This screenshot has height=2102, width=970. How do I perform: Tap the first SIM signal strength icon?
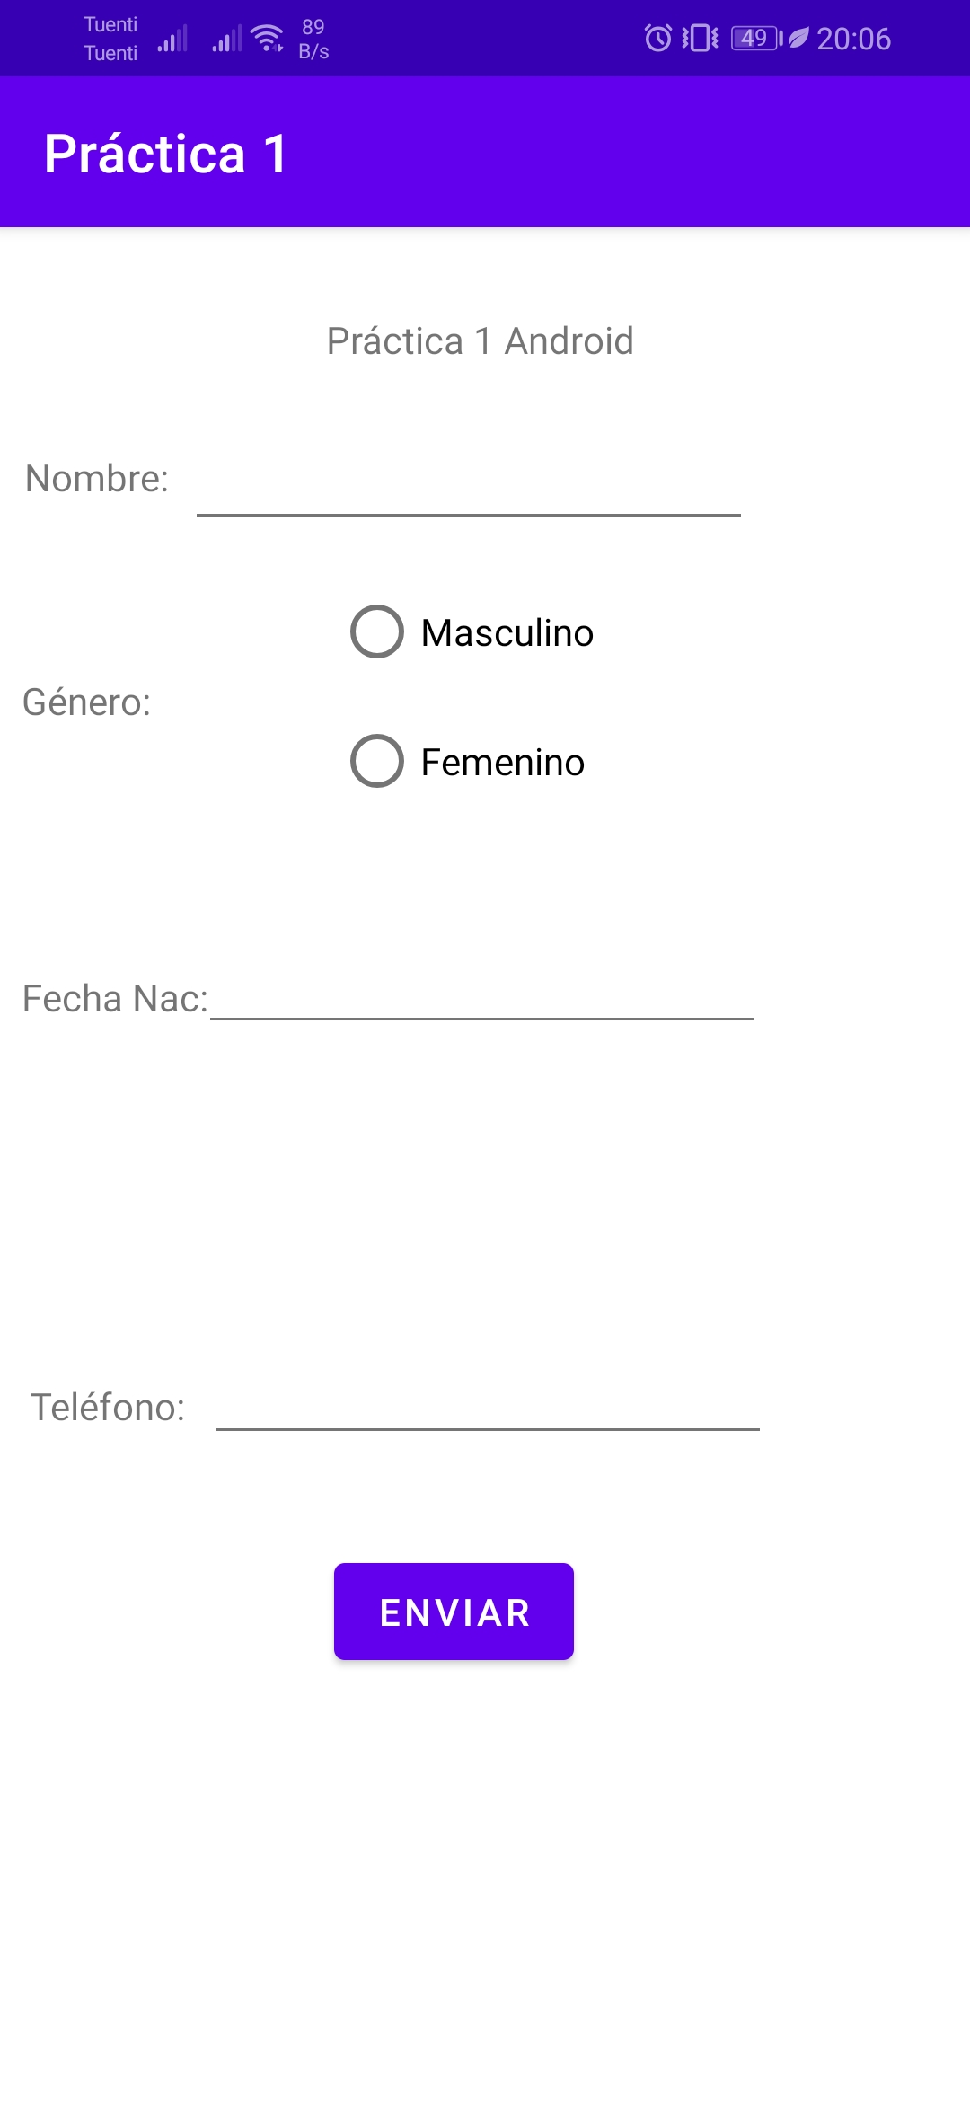click(x=172, y=40)
